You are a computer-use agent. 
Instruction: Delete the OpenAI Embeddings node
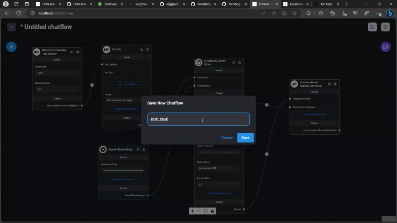pos(144,149)
